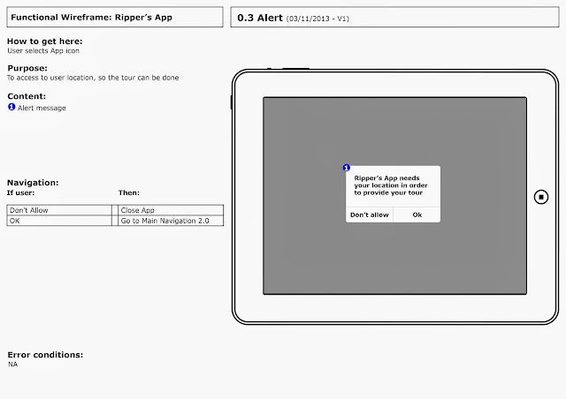The height and width of the screenshot is (399, 566).
Task: Tap the Ok button in the alert
Action: [x=417, y=215]
